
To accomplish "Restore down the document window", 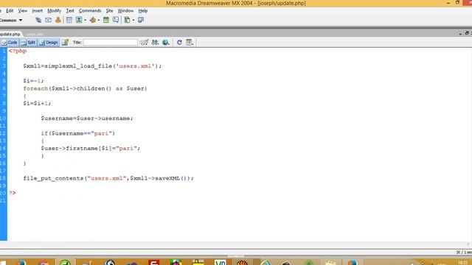I will click(x=467, y=33).
